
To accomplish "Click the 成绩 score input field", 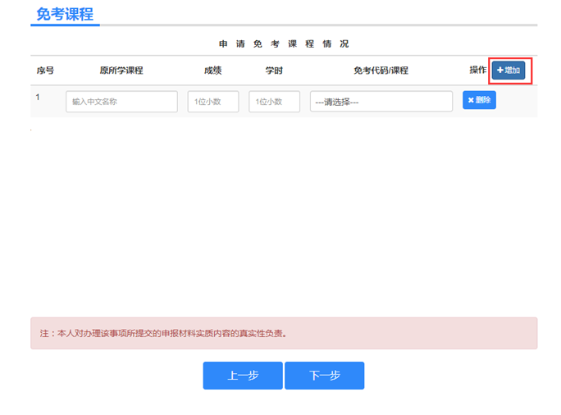I will point(213,102).
